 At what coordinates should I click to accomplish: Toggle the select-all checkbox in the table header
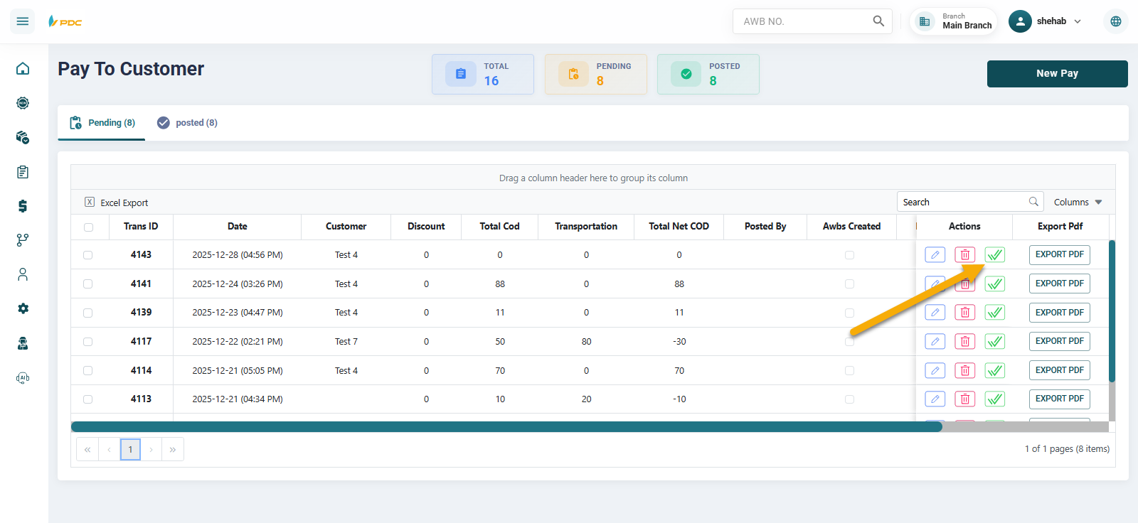(x=88, y=227)
